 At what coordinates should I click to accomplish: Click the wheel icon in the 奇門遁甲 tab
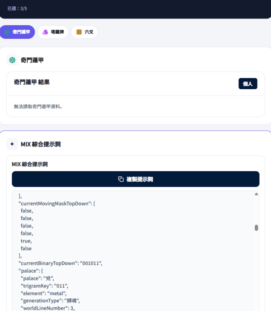7,32
